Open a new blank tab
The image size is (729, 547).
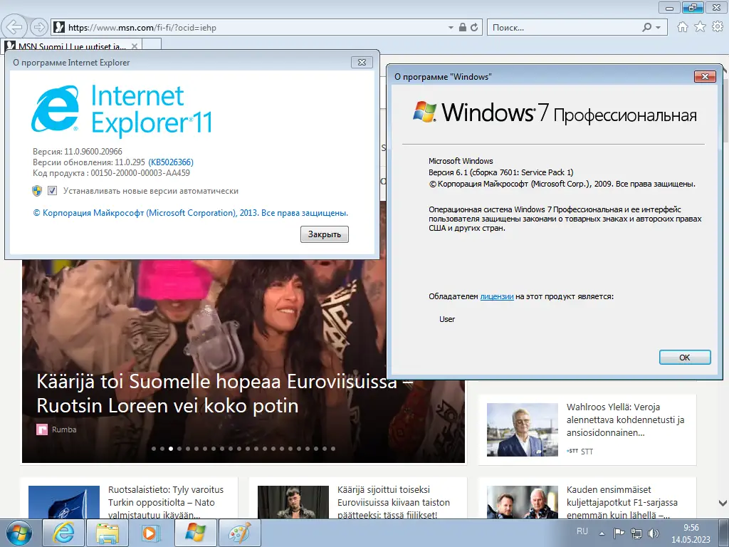[152, 45]
